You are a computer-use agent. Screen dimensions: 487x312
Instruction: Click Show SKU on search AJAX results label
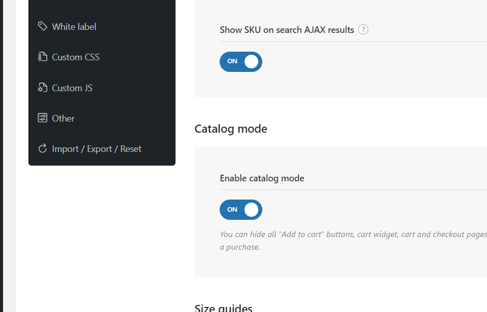287,30
